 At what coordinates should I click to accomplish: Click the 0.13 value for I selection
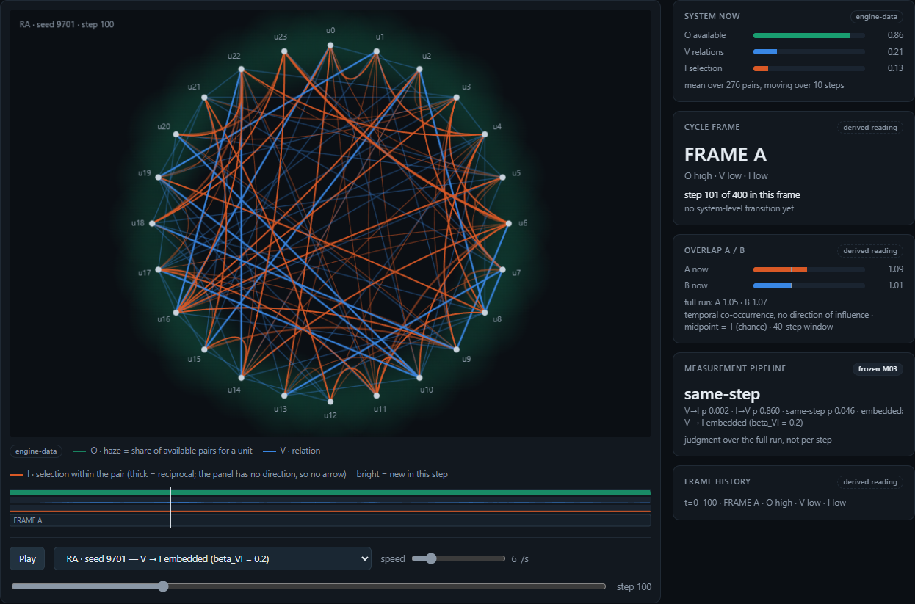point(895,68)
